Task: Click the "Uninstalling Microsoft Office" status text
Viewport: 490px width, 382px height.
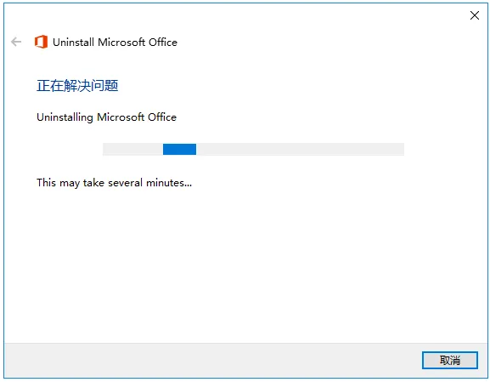Action: point(106,117)
